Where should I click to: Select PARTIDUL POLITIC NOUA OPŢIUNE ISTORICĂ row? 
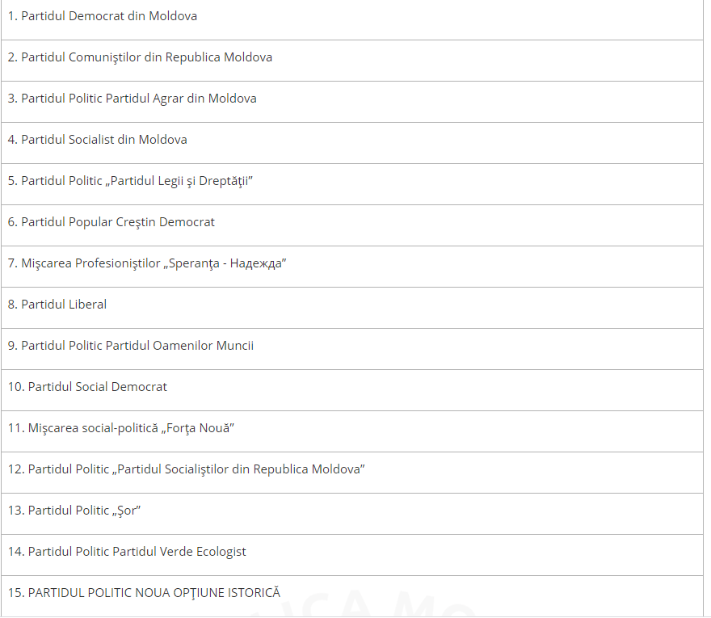352,596
